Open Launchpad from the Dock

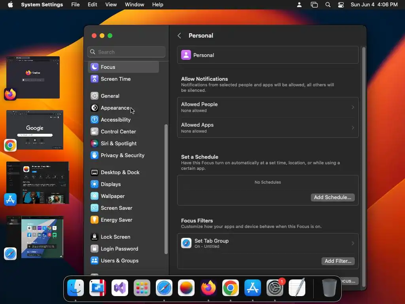(x=142, y=288)
